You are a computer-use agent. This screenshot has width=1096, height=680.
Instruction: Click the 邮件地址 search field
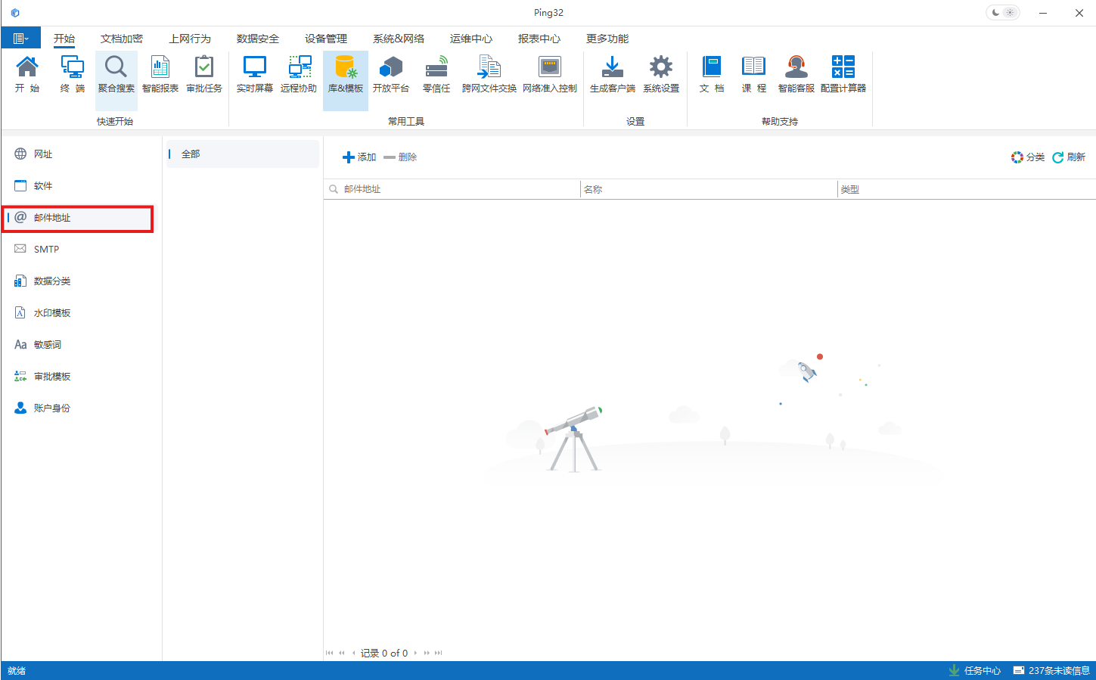pos(454,189)
